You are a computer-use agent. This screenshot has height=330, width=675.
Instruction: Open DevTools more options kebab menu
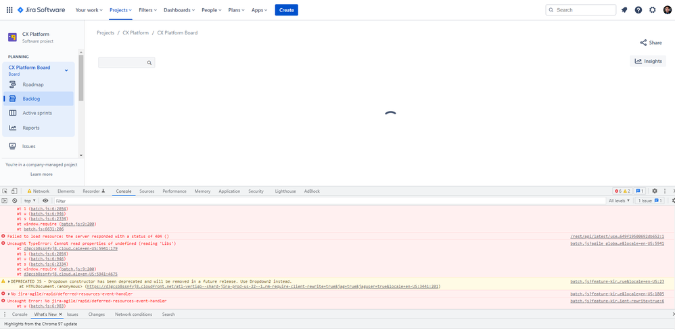click(665, 191)
